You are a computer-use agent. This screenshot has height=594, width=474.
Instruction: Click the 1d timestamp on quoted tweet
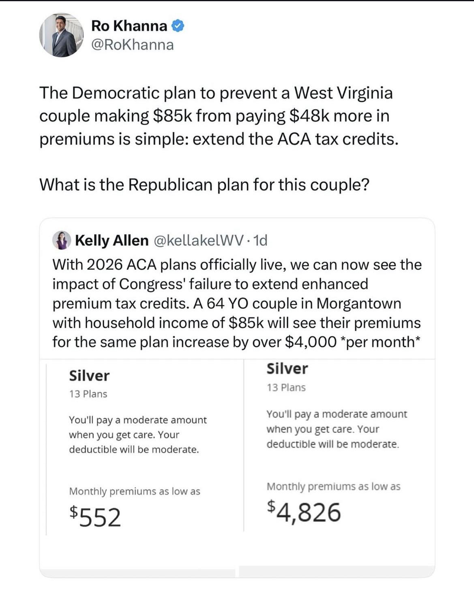click(260, 241)
